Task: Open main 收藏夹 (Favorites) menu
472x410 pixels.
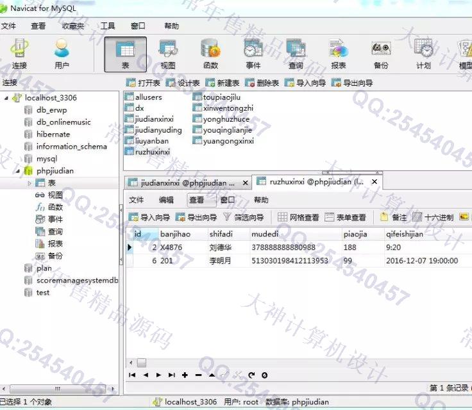Action: tap(73, 26)
